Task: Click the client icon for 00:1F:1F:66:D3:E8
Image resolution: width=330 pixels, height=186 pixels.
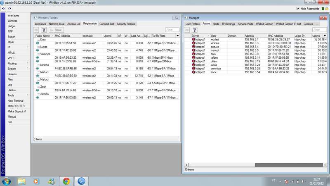Action: (x=38, y=98)
